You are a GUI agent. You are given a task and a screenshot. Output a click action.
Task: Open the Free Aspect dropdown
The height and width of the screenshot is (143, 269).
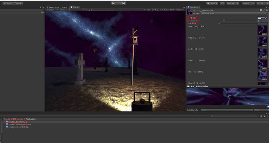pyautogui.click(x=71, y=10)
